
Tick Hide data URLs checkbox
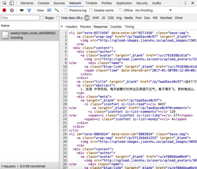pyautogui.click(x=58, y=18)
